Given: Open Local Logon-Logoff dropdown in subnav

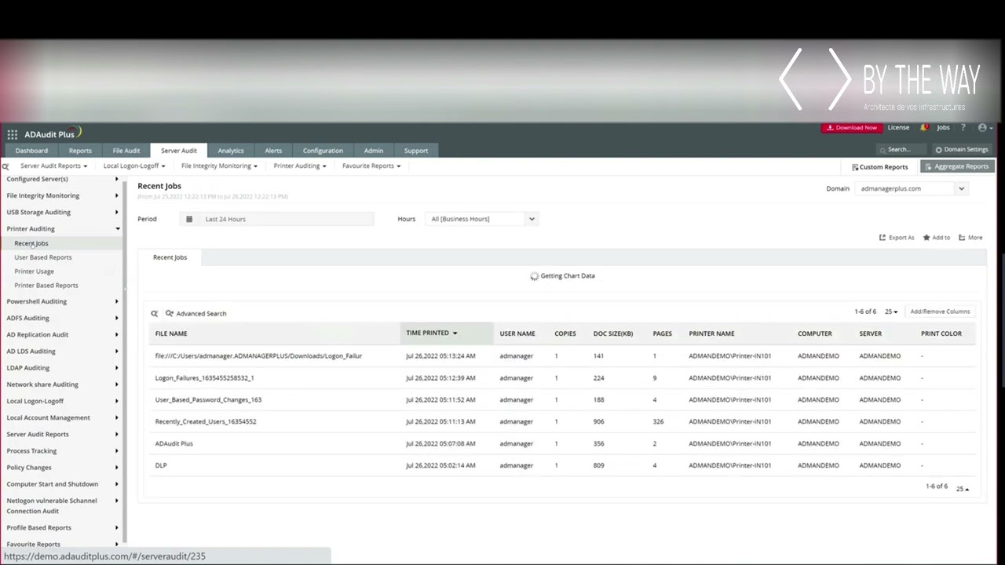Looking at the screenshot, I should 134,166.
